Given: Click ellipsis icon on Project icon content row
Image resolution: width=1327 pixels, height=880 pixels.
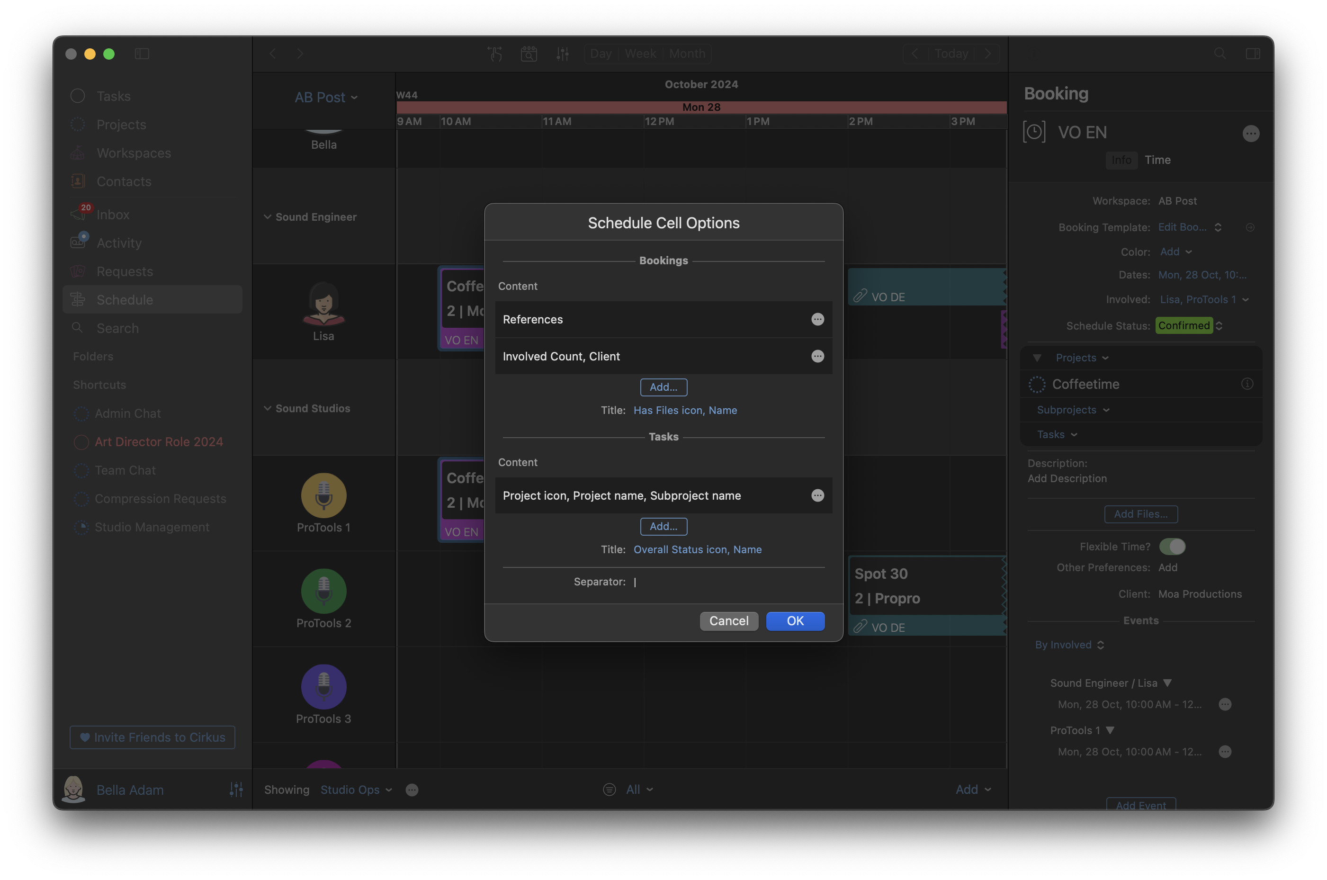Looking at the screenshot, I should coord(817,495).
